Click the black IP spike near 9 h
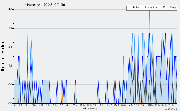The image size is (180, 111). pos(75,92)
